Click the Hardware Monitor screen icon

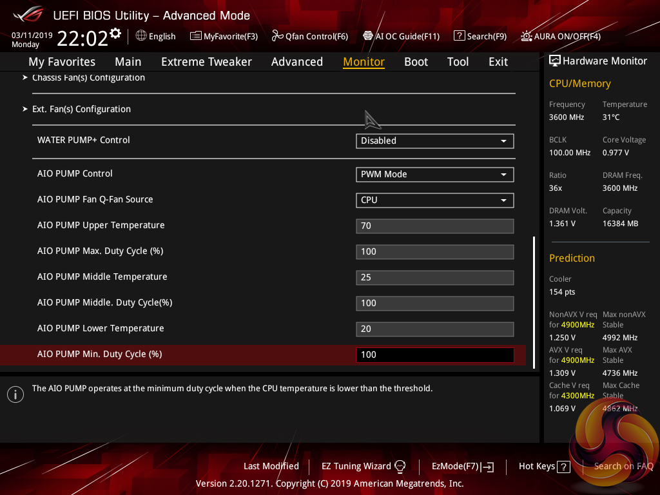point(555,61)
